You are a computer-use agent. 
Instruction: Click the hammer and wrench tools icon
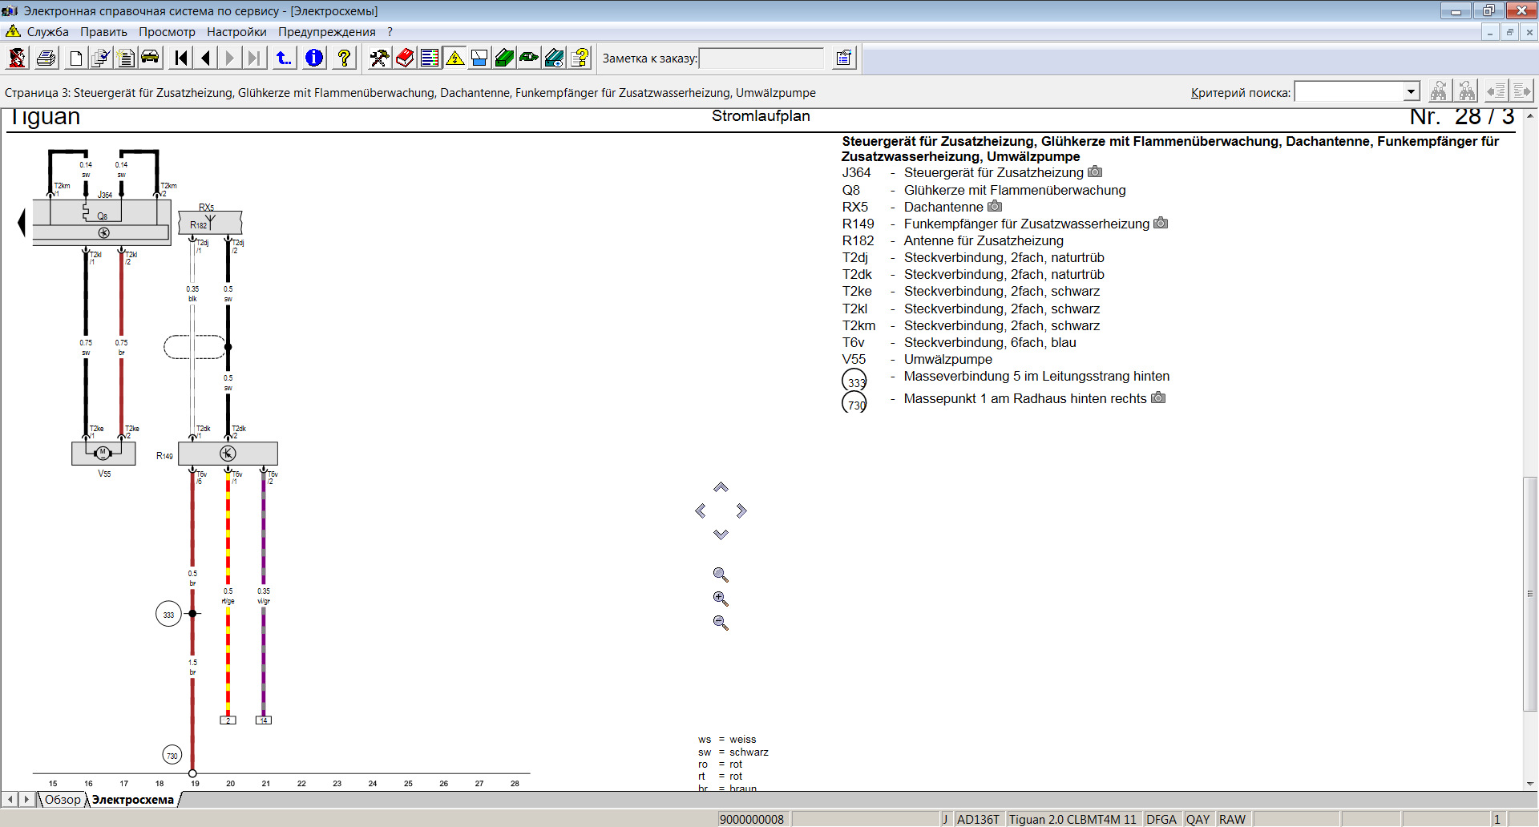coord(379,58)
